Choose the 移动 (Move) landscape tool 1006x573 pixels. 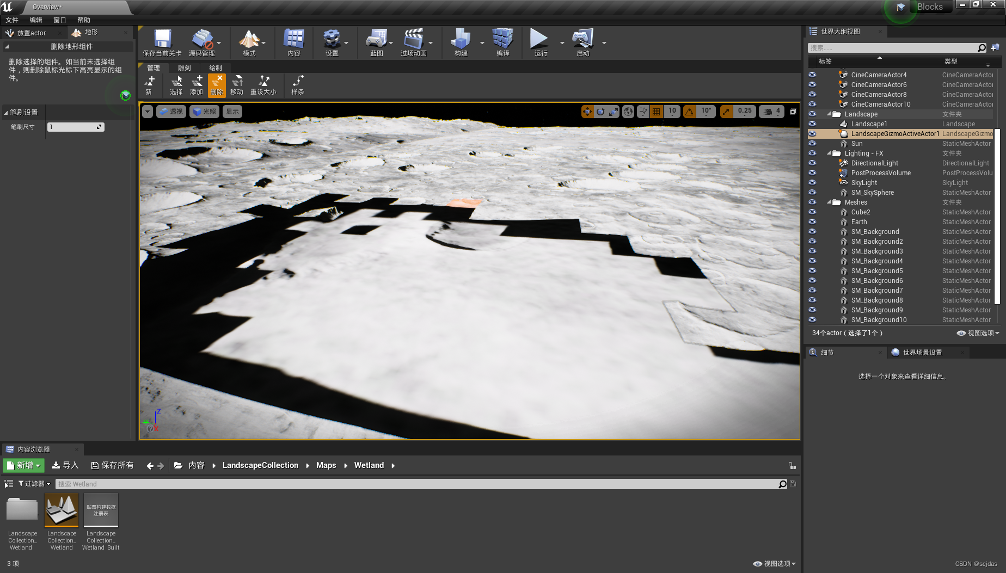click(237, 85)
